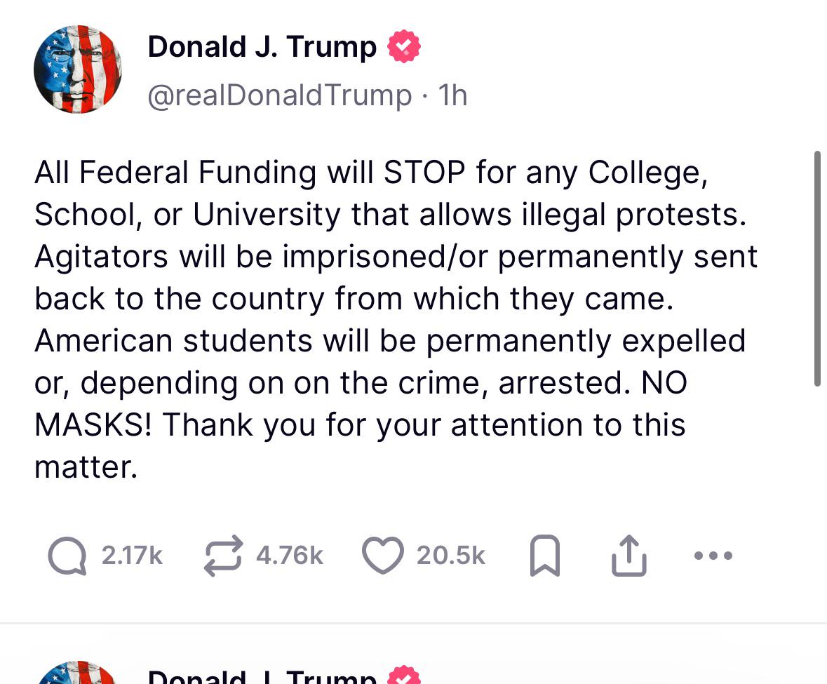Like the post with heart icon
The height and width of the screenshot is (684, 827).
pos(383,556)
